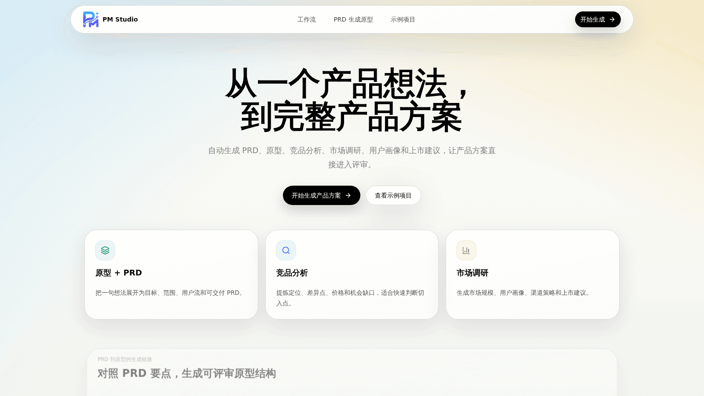
Task: Click the search icon on 竞品分析 card
Action: [x=286, y=250]
